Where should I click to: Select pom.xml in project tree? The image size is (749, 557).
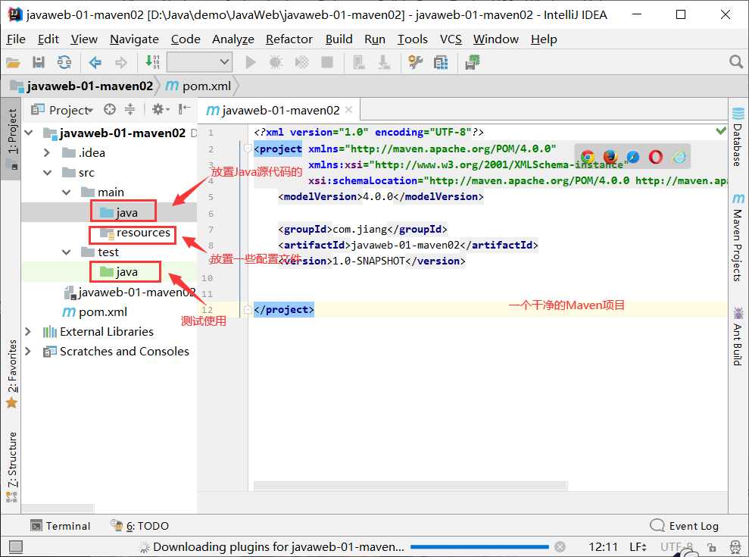point(95,311)
